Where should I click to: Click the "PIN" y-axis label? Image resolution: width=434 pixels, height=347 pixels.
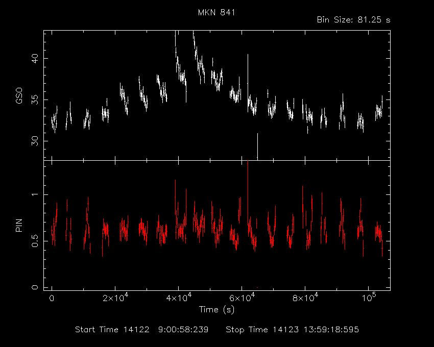19,225
